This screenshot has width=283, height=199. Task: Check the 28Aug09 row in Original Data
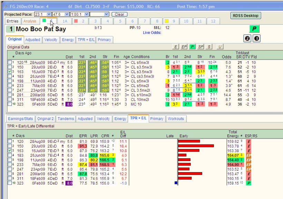pos(10,62)
